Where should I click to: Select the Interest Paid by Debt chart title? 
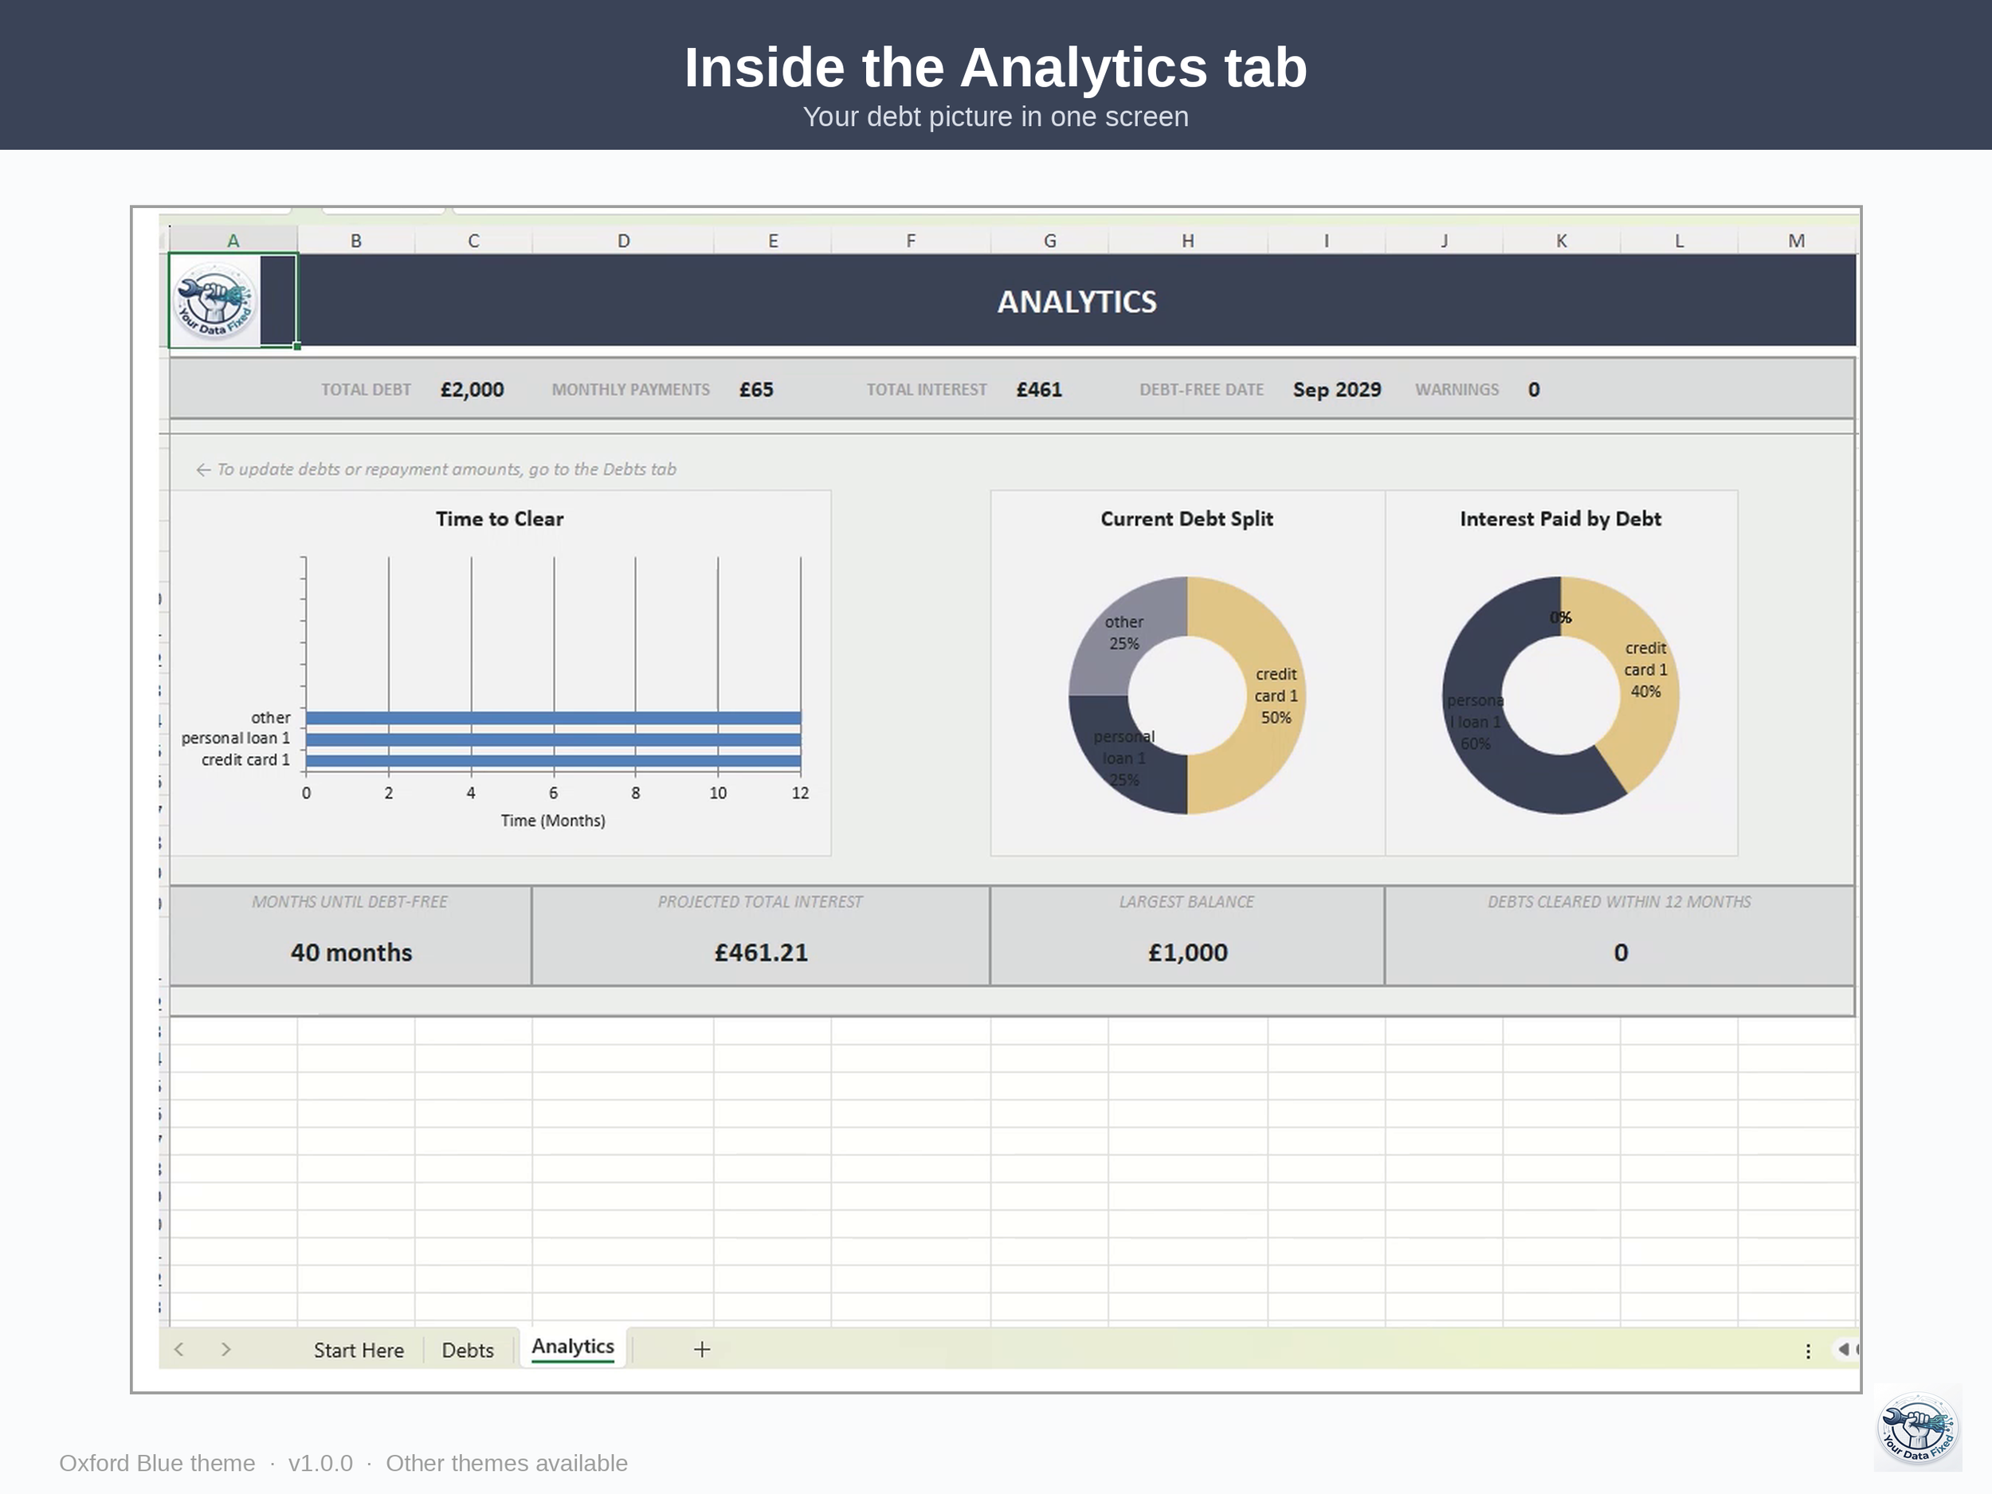coord(1561,519)
